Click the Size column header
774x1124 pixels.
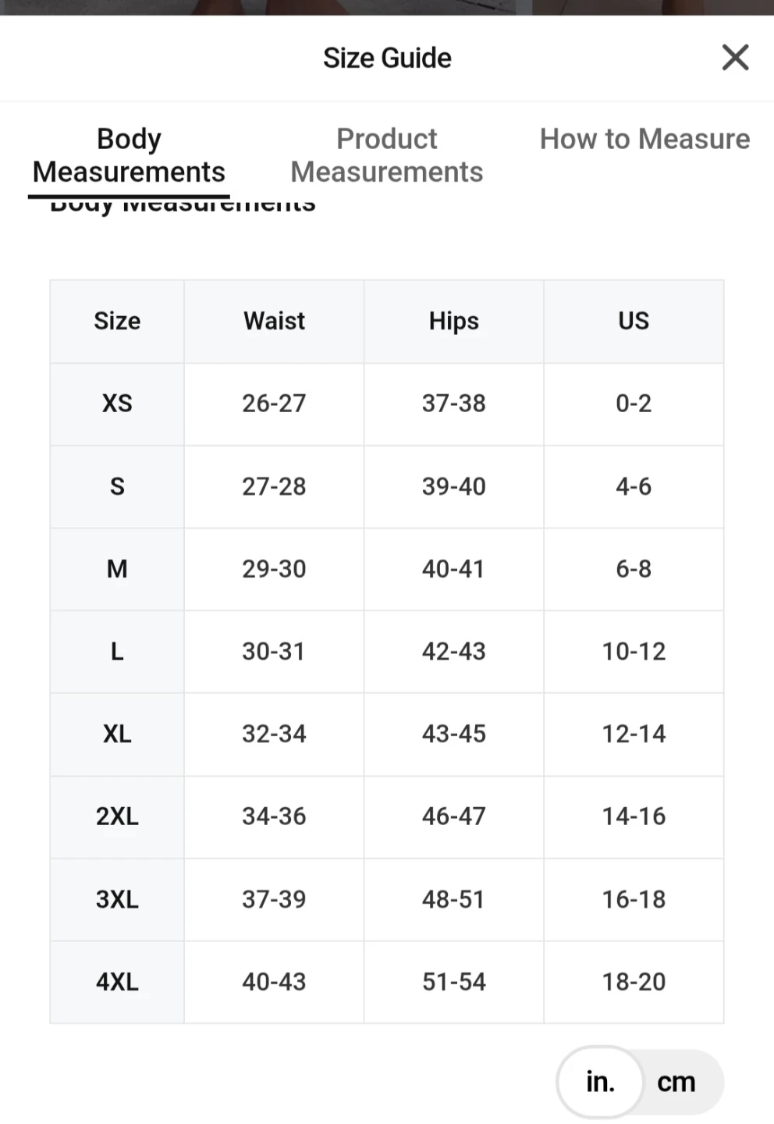click(x=117, y=321)
